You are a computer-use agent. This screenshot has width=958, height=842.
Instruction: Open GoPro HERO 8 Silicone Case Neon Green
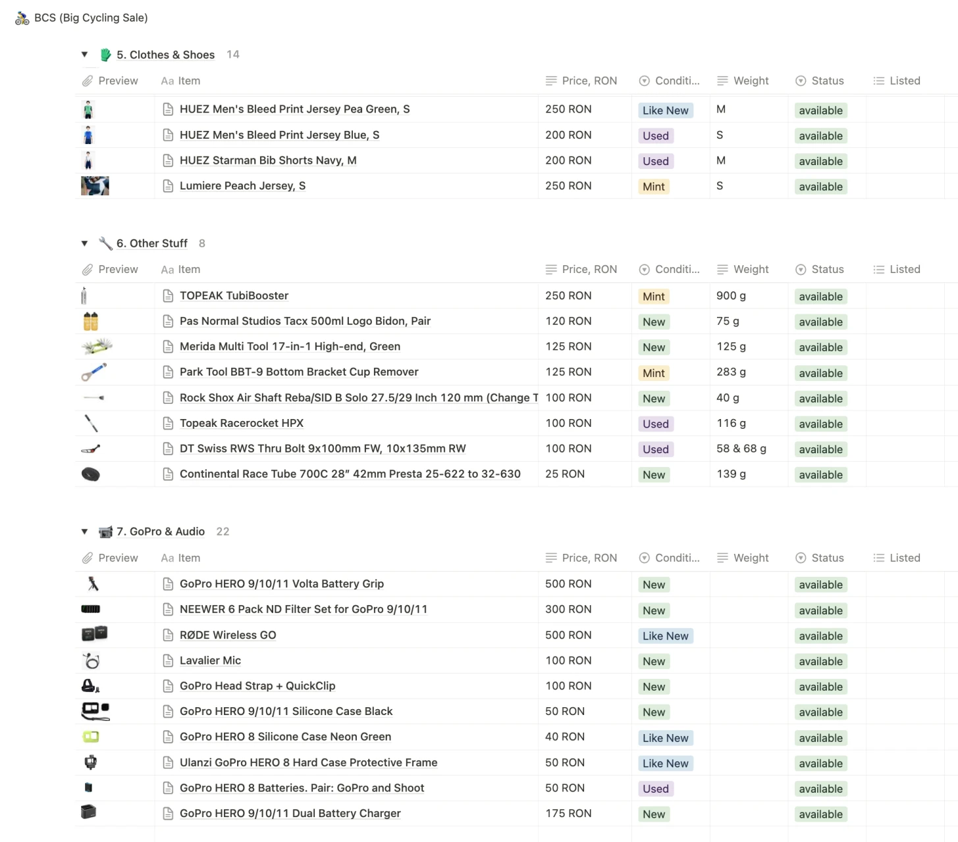pos(285,737)
